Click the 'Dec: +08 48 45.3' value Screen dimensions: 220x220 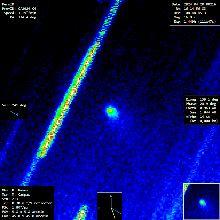point(190,13)
